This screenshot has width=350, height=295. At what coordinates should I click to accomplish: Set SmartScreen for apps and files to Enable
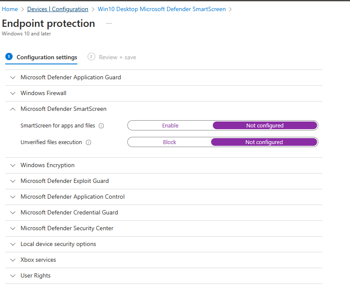[170, 126]
